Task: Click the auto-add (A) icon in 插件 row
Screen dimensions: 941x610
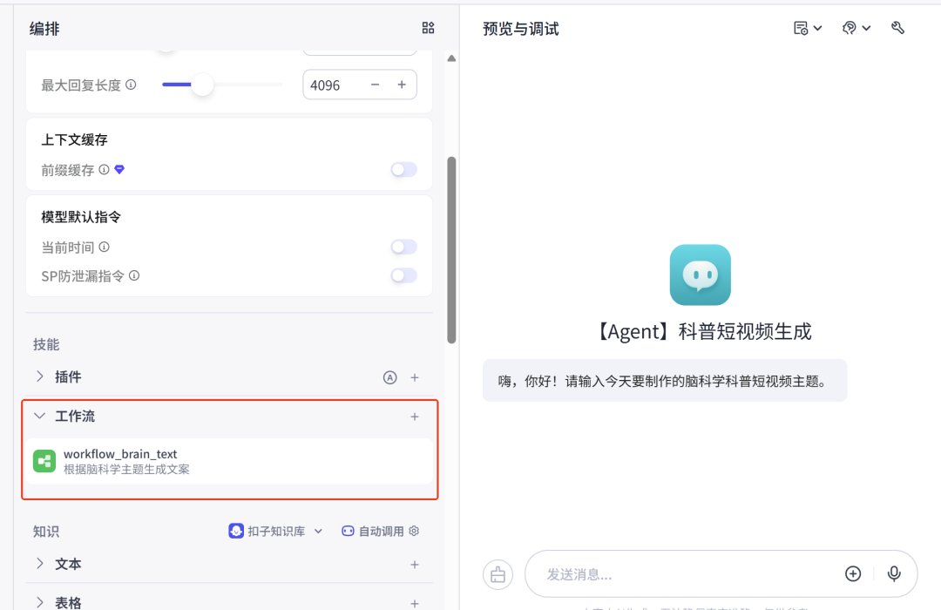Action: click(x=390, y=377)
